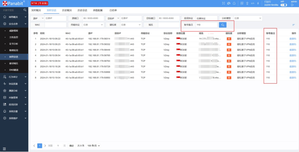The height and width of the screenshot is (152, 299).
Task: Click the next page arrow
Action: click(45, 146)
